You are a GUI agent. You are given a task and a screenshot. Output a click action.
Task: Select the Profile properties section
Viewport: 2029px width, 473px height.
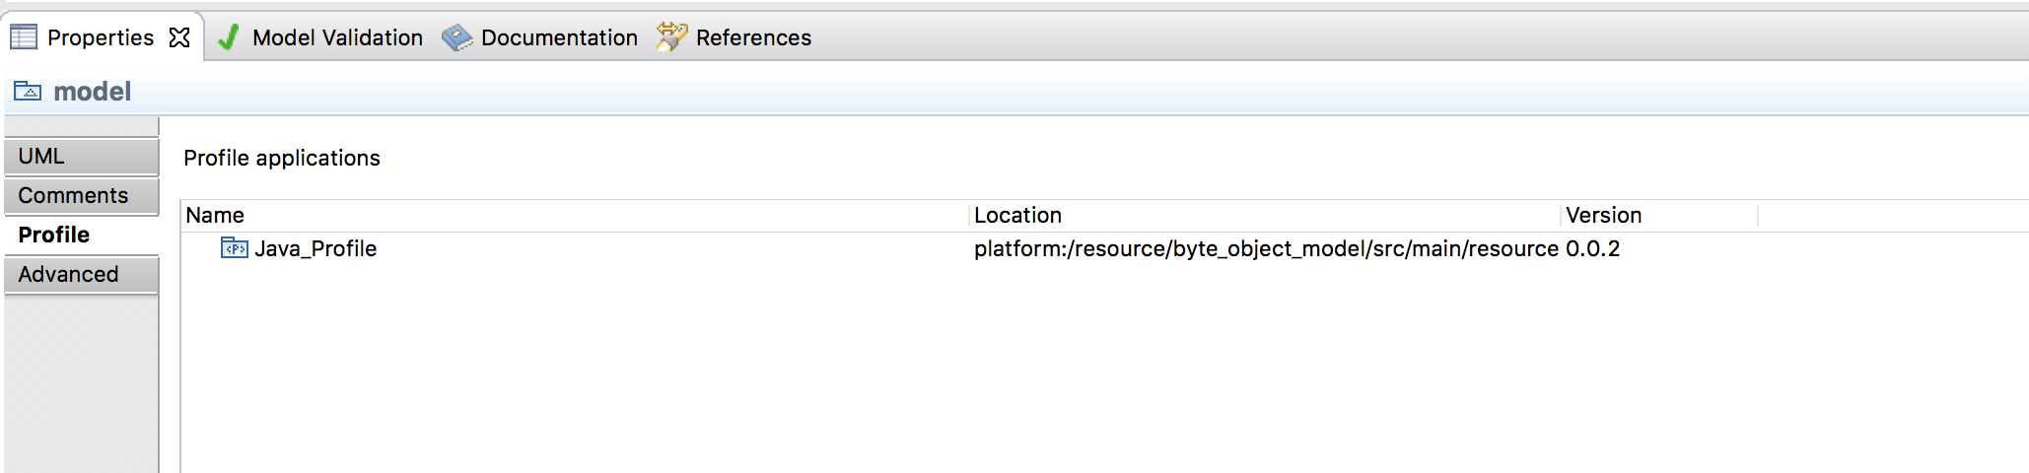[x=81, y=235]
